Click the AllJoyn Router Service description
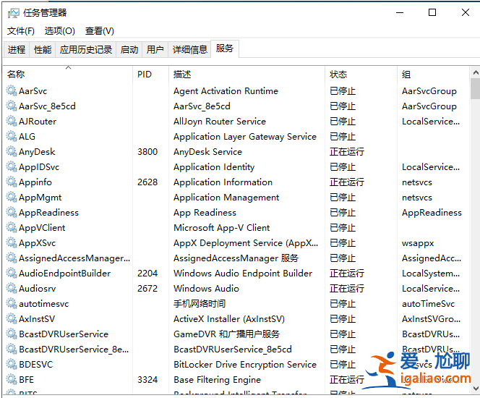480x398 pixels. pos(220,122)
